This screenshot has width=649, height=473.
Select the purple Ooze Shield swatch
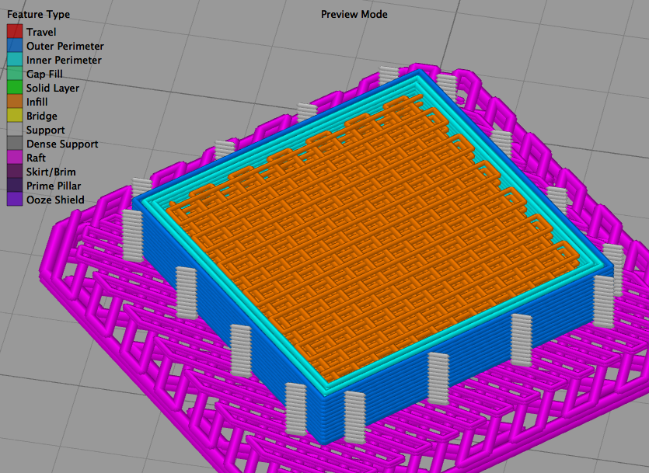[x=15, y=200]
